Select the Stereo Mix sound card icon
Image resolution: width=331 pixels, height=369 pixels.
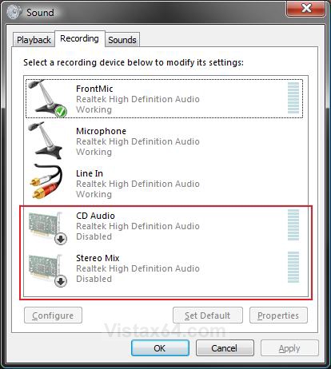coord(47,270)
